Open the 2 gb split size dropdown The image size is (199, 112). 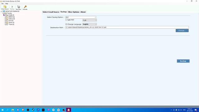coord(90,20)
